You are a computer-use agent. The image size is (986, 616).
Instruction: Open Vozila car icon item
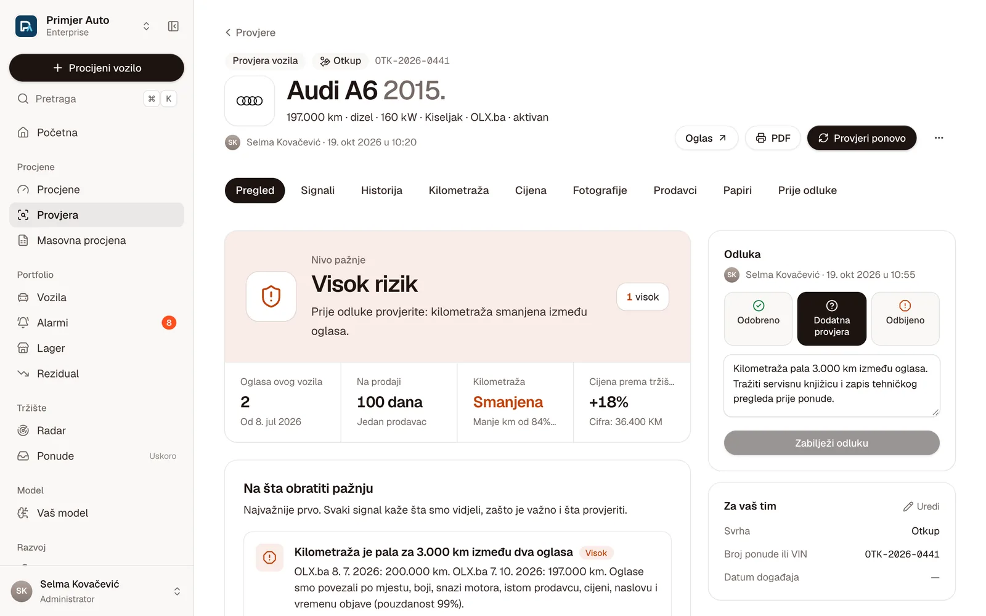tap(23, 298)
